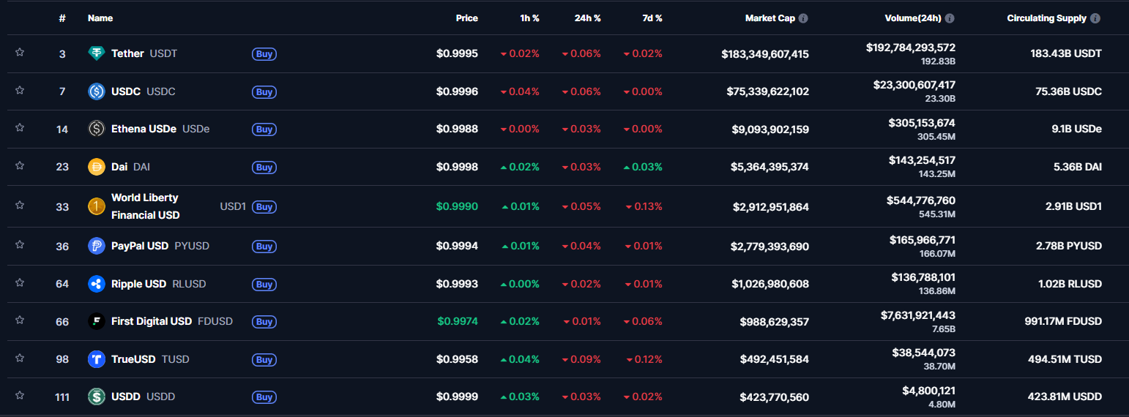Click circulating supply 991.17M FDUSD
Screen dimensions: 1129x417
tap(1063, 321)
